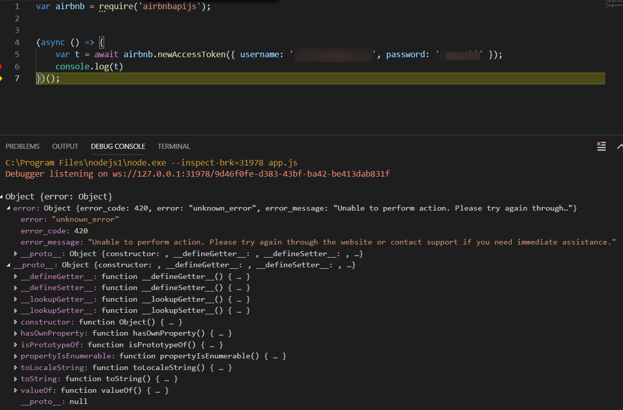Click the node.exe --inspect-brk=31978 app.js line
The height and width of the screenshot is (410, 623).
click(x=151, y=162)
